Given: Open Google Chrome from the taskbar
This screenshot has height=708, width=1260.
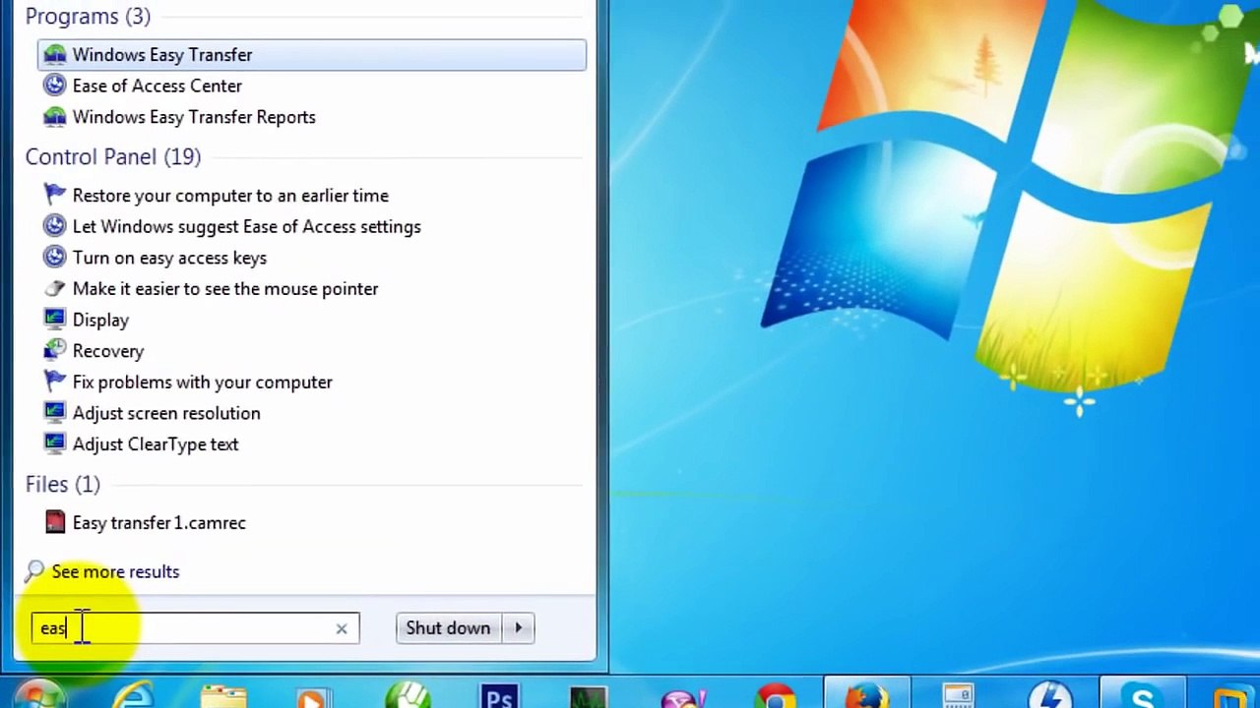Looking at the screenshot, I should 776,695.
